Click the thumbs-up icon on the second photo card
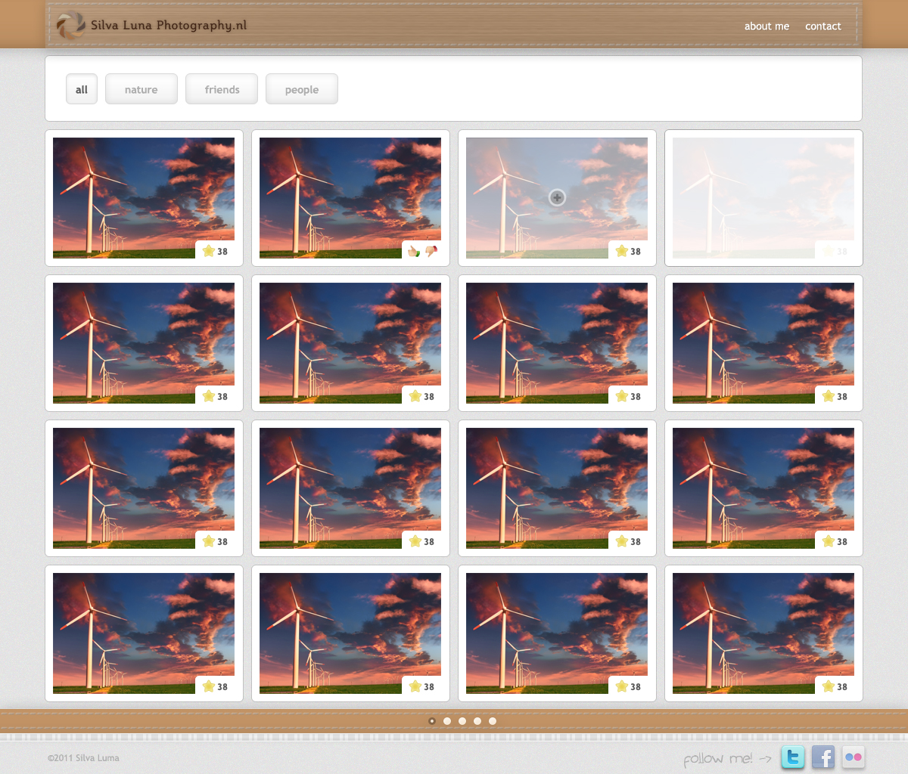This screenshot has height=774, width=908. (x=413, y=251)
